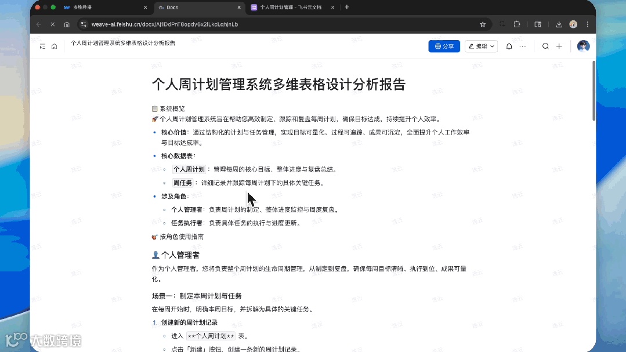Toggle the document outline sidebar
Image resolution: width=626 pixels, height=352 pixels.
[x=42, y=46]
